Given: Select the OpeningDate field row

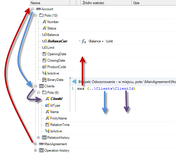Looking at the screenshot, I should tap(57, 54).
